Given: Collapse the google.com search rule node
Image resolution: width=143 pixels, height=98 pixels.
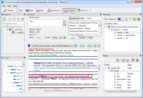Looking at the screenshot, I should pyautogui.click(x=106, y=27).
